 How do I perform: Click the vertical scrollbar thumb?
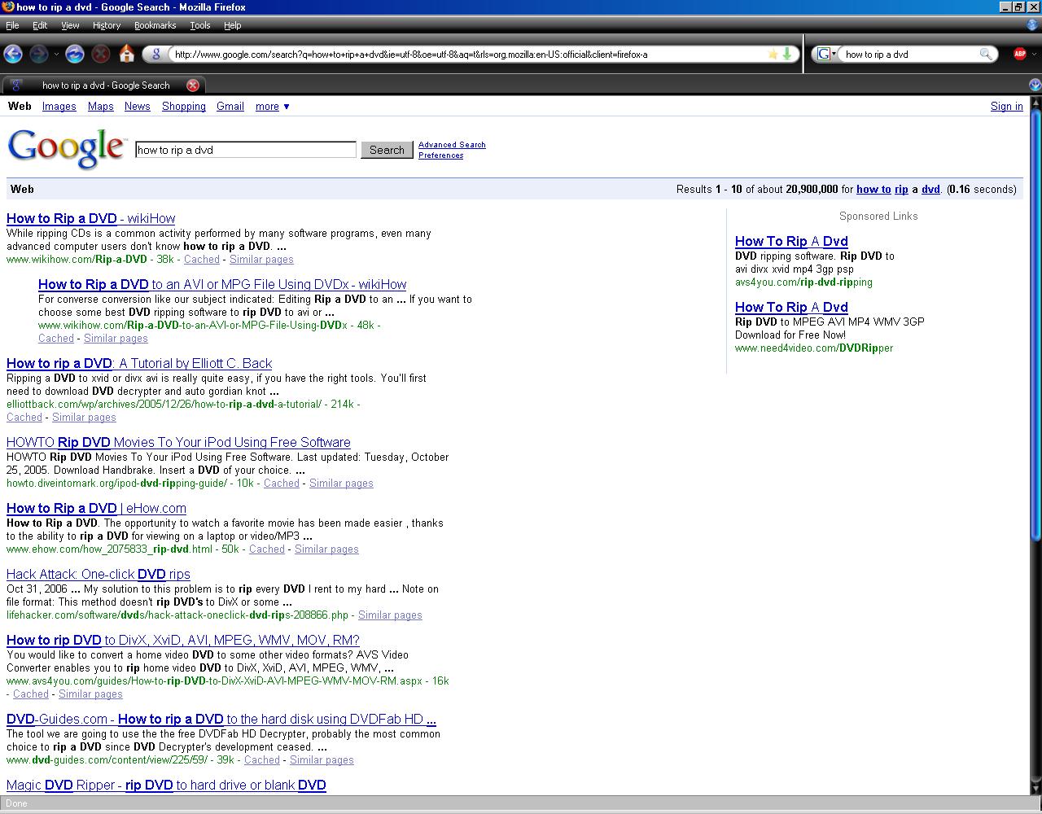pos(1035,324)
